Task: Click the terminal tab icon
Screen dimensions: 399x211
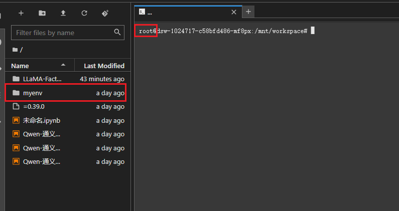Action: click(x=142, y=12)
